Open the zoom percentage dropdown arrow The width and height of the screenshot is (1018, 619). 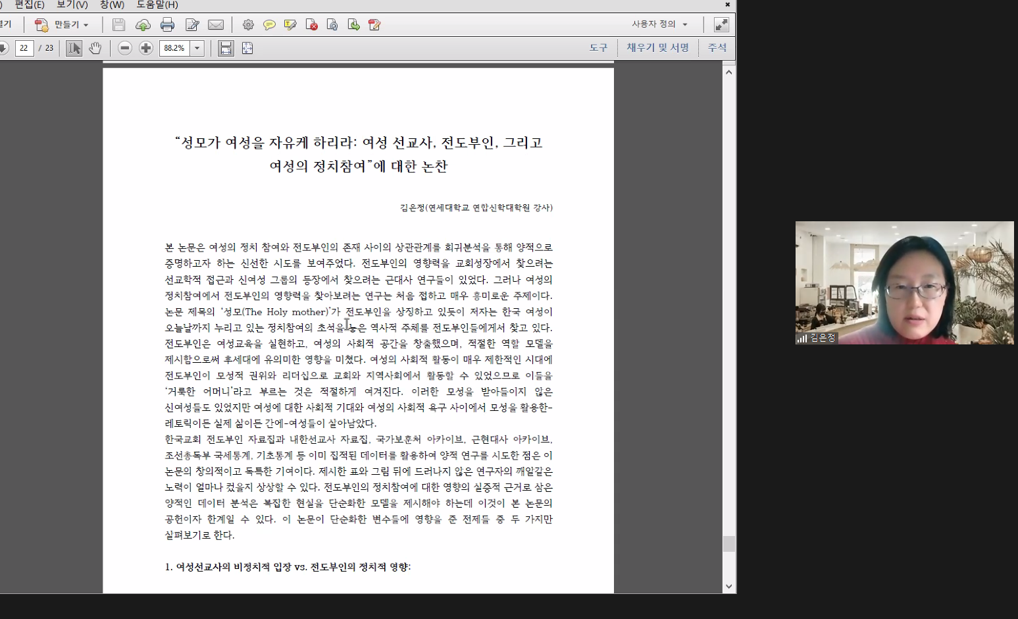[x=197, y=48]
